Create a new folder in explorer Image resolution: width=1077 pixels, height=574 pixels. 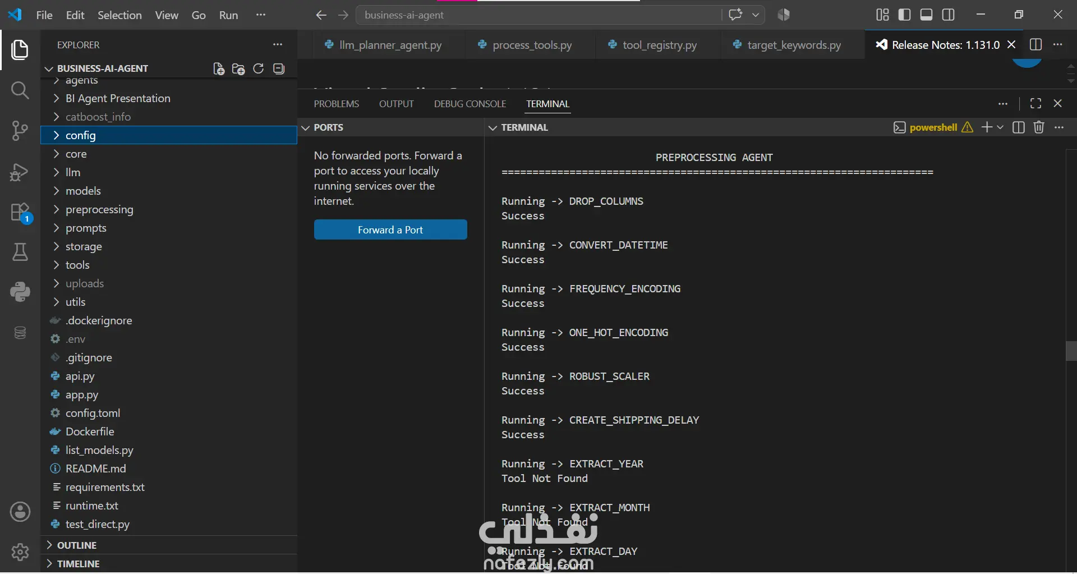point(238,68)
